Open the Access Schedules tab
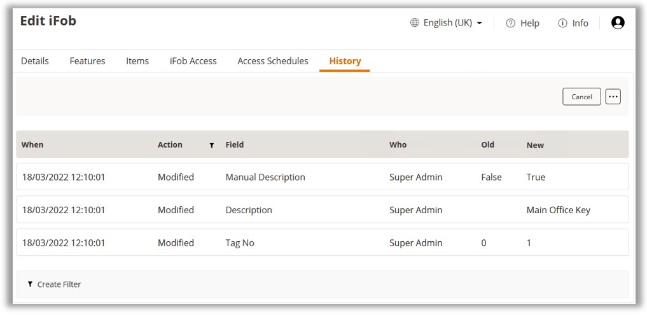Image resolution: width=647 pixels, height=315 pixels. point(272,61)
